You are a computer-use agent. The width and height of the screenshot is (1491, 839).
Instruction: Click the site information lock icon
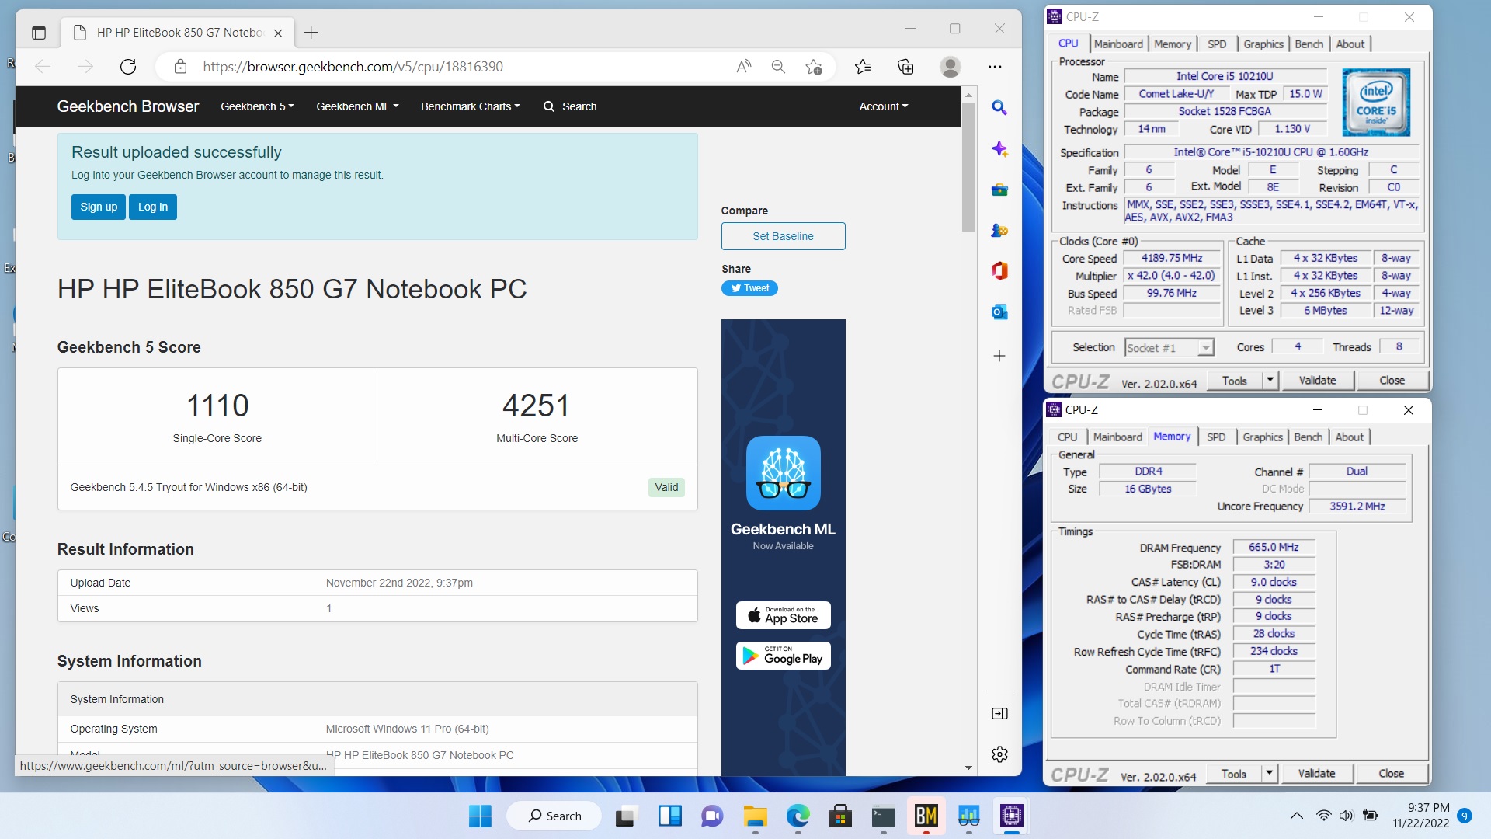click(180, 67)
